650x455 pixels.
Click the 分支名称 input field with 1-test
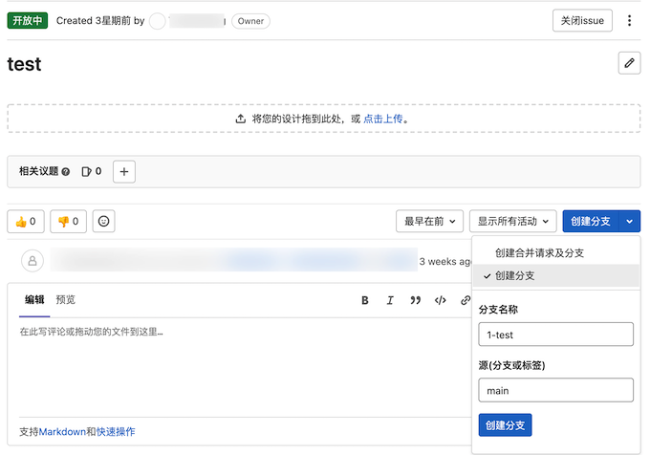coord(555,335)
